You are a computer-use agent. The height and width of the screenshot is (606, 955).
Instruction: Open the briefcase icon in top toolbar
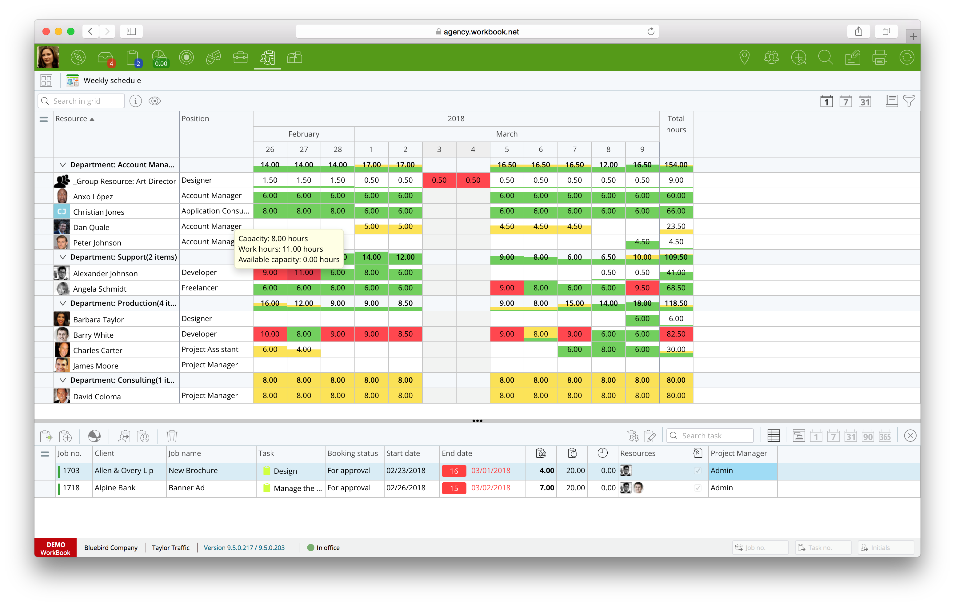click(240, 58)
